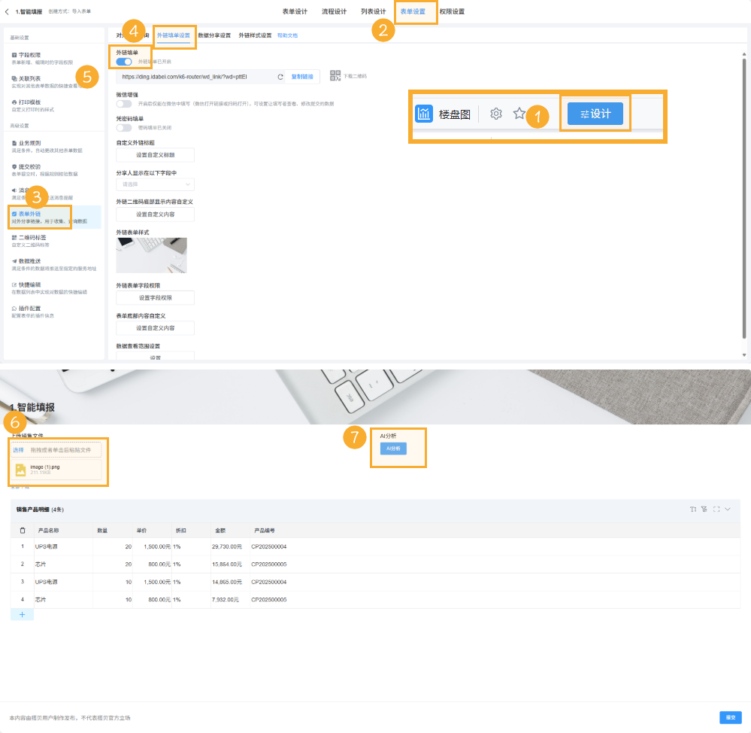Image resolution: width=751 pixels, height=733 pixels.
Task: Click the blue AI分析 button
Action: coord(392,449)
